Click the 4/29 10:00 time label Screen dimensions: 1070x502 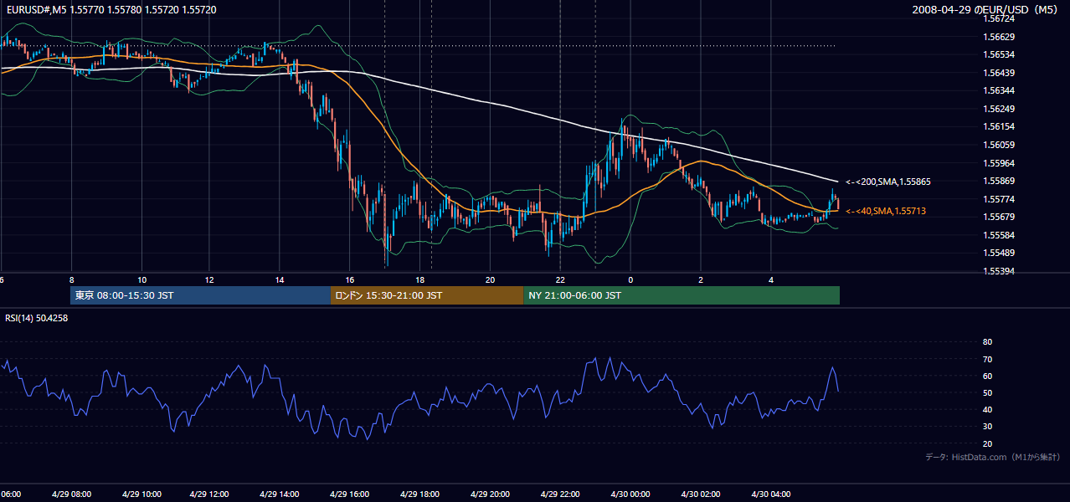coord(141,494)
